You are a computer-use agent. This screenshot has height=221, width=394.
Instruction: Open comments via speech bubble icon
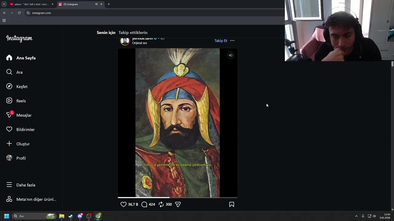pyautogui.click(x=144, y=204)
